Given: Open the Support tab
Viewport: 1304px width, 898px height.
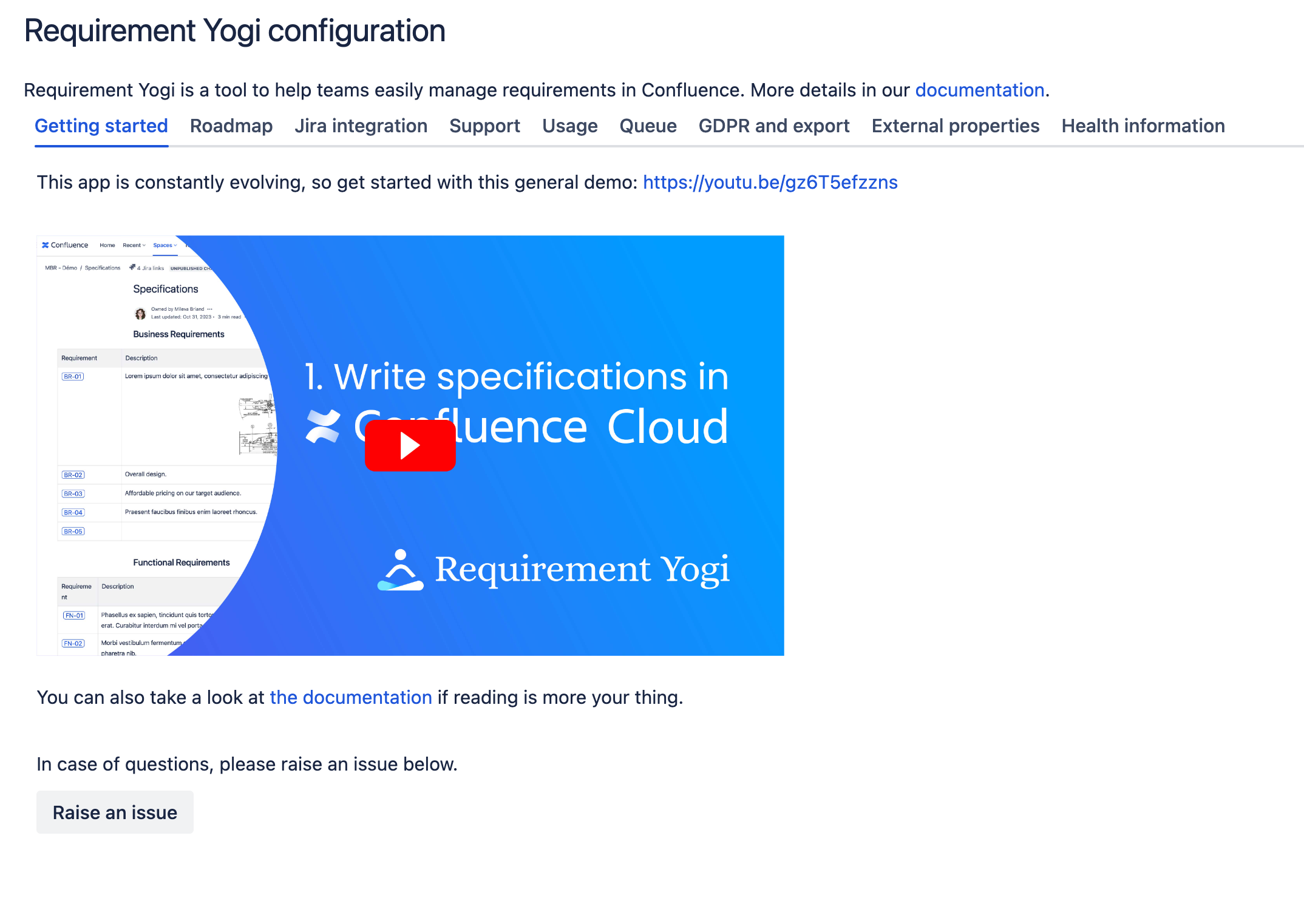Looking at the screenshot, I should click(x=484, y=126).
